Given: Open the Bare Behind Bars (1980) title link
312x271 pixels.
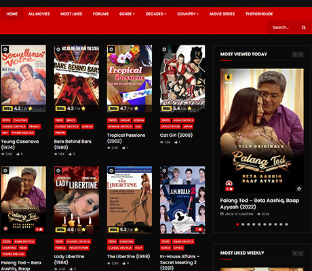Looking at the screenshot, I should pyautogui.click(x=73, y=144).
